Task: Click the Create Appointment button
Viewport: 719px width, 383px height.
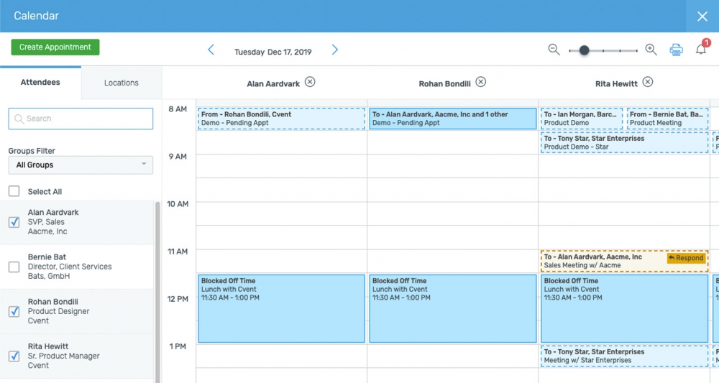Action: pos(55,47)
